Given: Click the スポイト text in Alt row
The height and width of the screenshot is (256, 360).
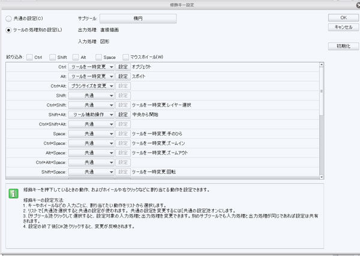Looking at the screenshot, I should click(x=139, y=76).
